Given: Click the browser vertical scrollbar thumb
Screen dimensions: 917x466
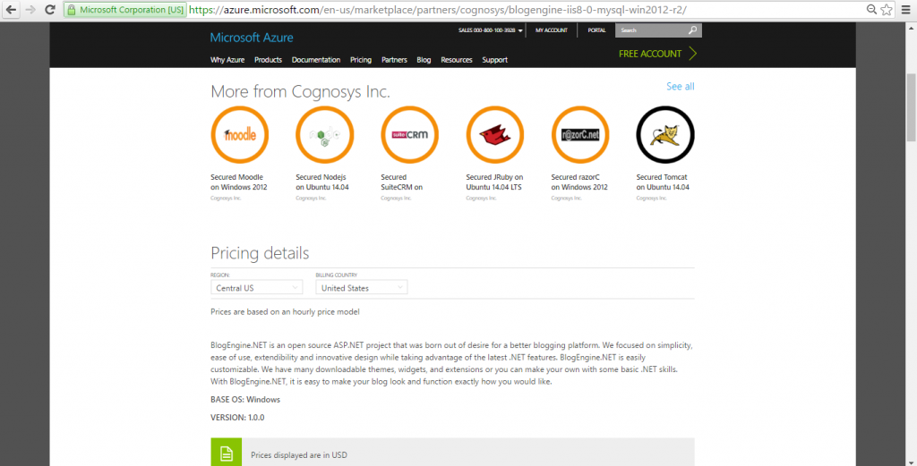Looking at the screenshot, I should click(911, 89).
